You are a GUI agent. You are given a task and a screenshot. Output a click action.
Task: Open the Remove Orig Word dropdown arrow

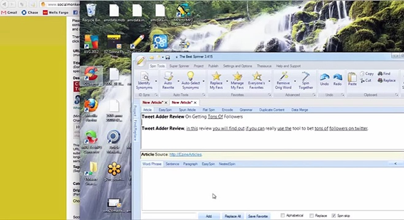[x=295, y=81]
